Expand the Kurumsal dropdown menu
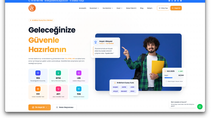 94,8
